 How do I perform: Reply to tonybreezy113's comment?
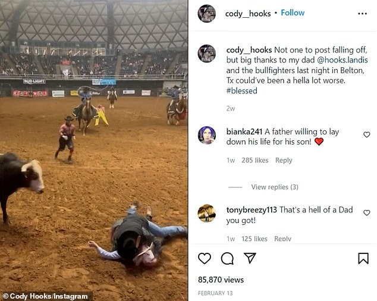282,239
